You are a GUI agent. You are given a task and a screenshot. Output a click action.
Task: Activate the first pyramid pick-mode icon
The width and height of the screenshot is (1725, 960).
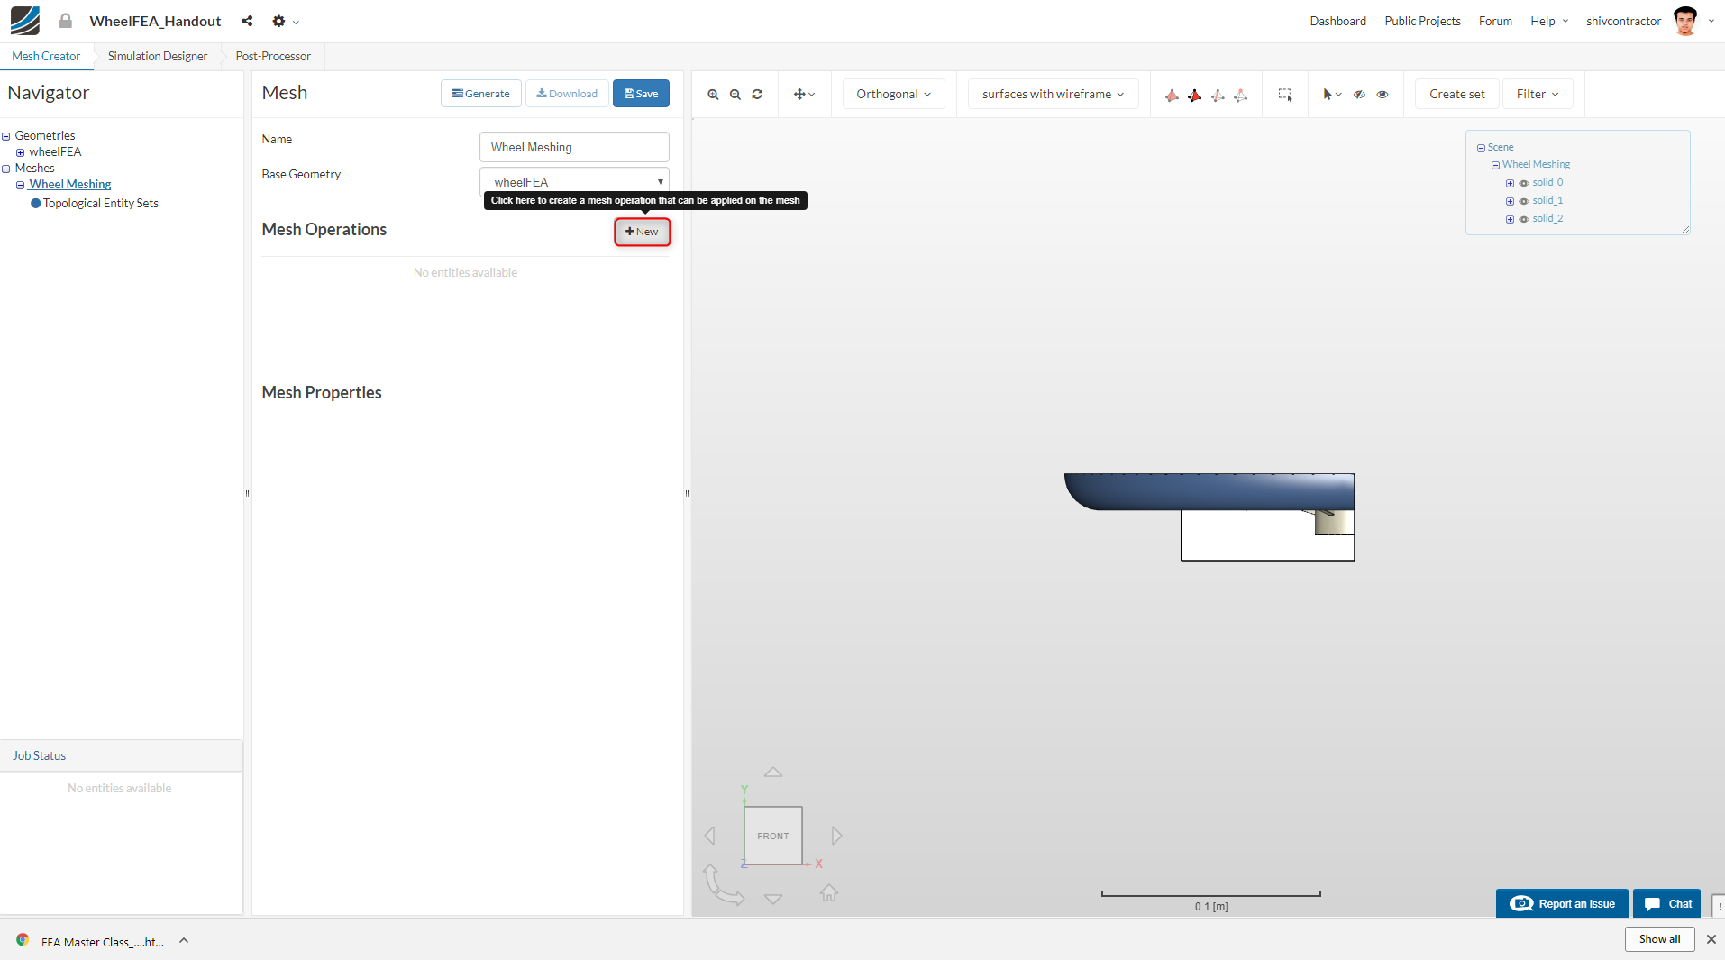(x=1172, y=95)
